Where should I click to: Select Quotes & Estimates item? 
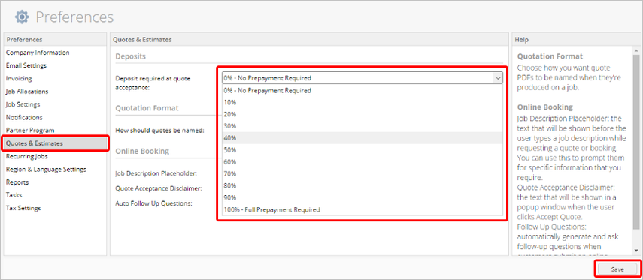[x=55, y=143]
